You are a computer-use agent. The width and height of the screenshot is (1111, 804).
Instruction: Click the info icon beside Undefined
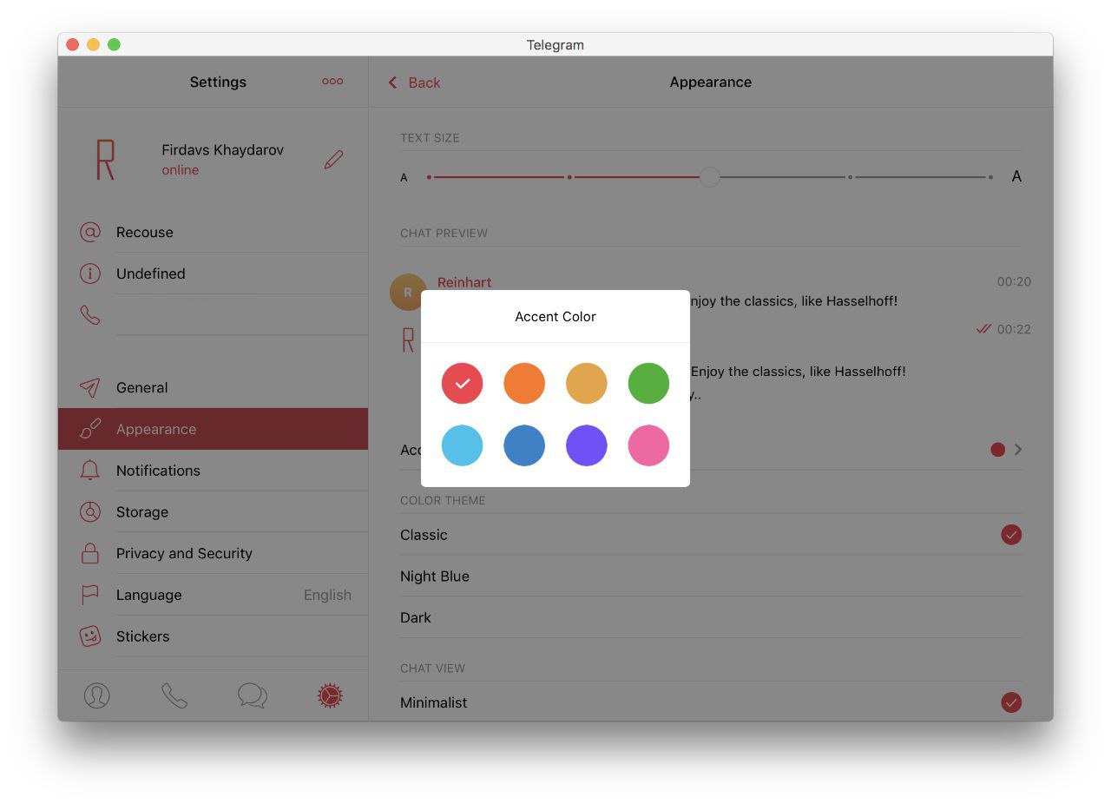click(x=90, y=273)
